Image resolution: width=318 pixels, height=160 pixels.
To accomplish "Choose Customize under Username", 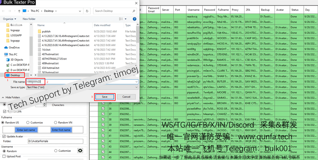I will [56, 151].
